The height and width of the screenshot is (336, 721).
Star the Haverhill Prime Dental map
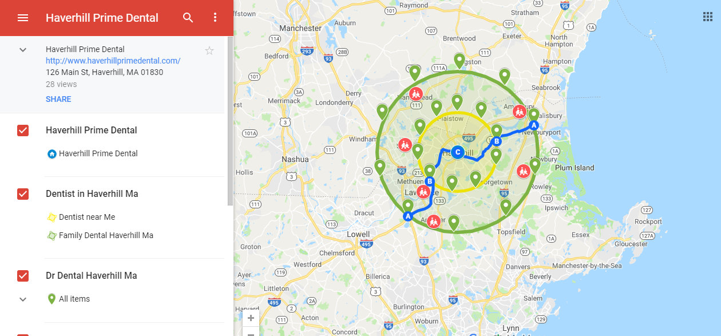209,50
